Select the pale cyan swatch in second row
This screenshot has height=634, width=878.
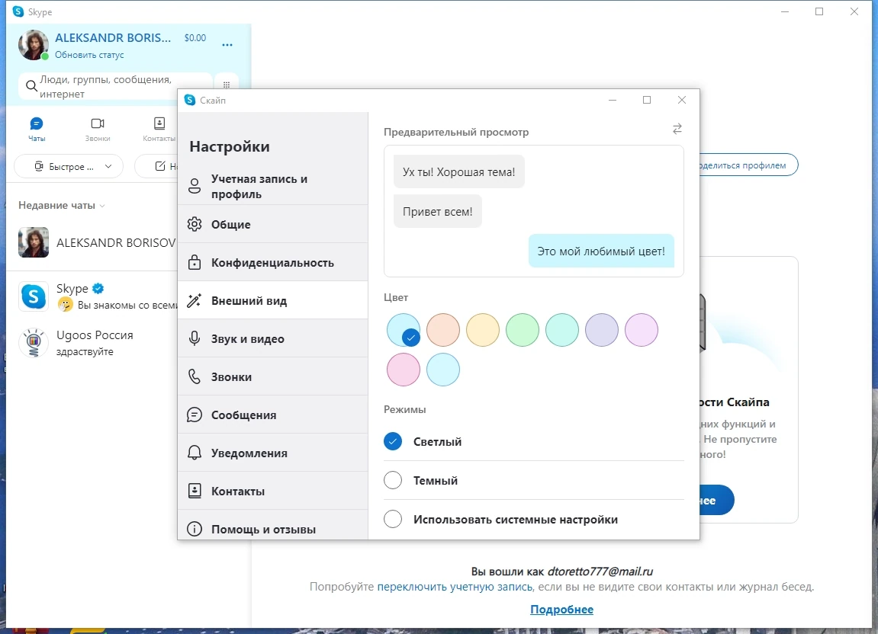pyautogui.click(x=443, y=370)
